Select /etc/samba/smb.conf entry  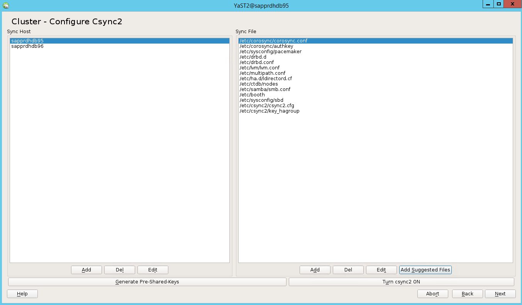pos(375,89)
